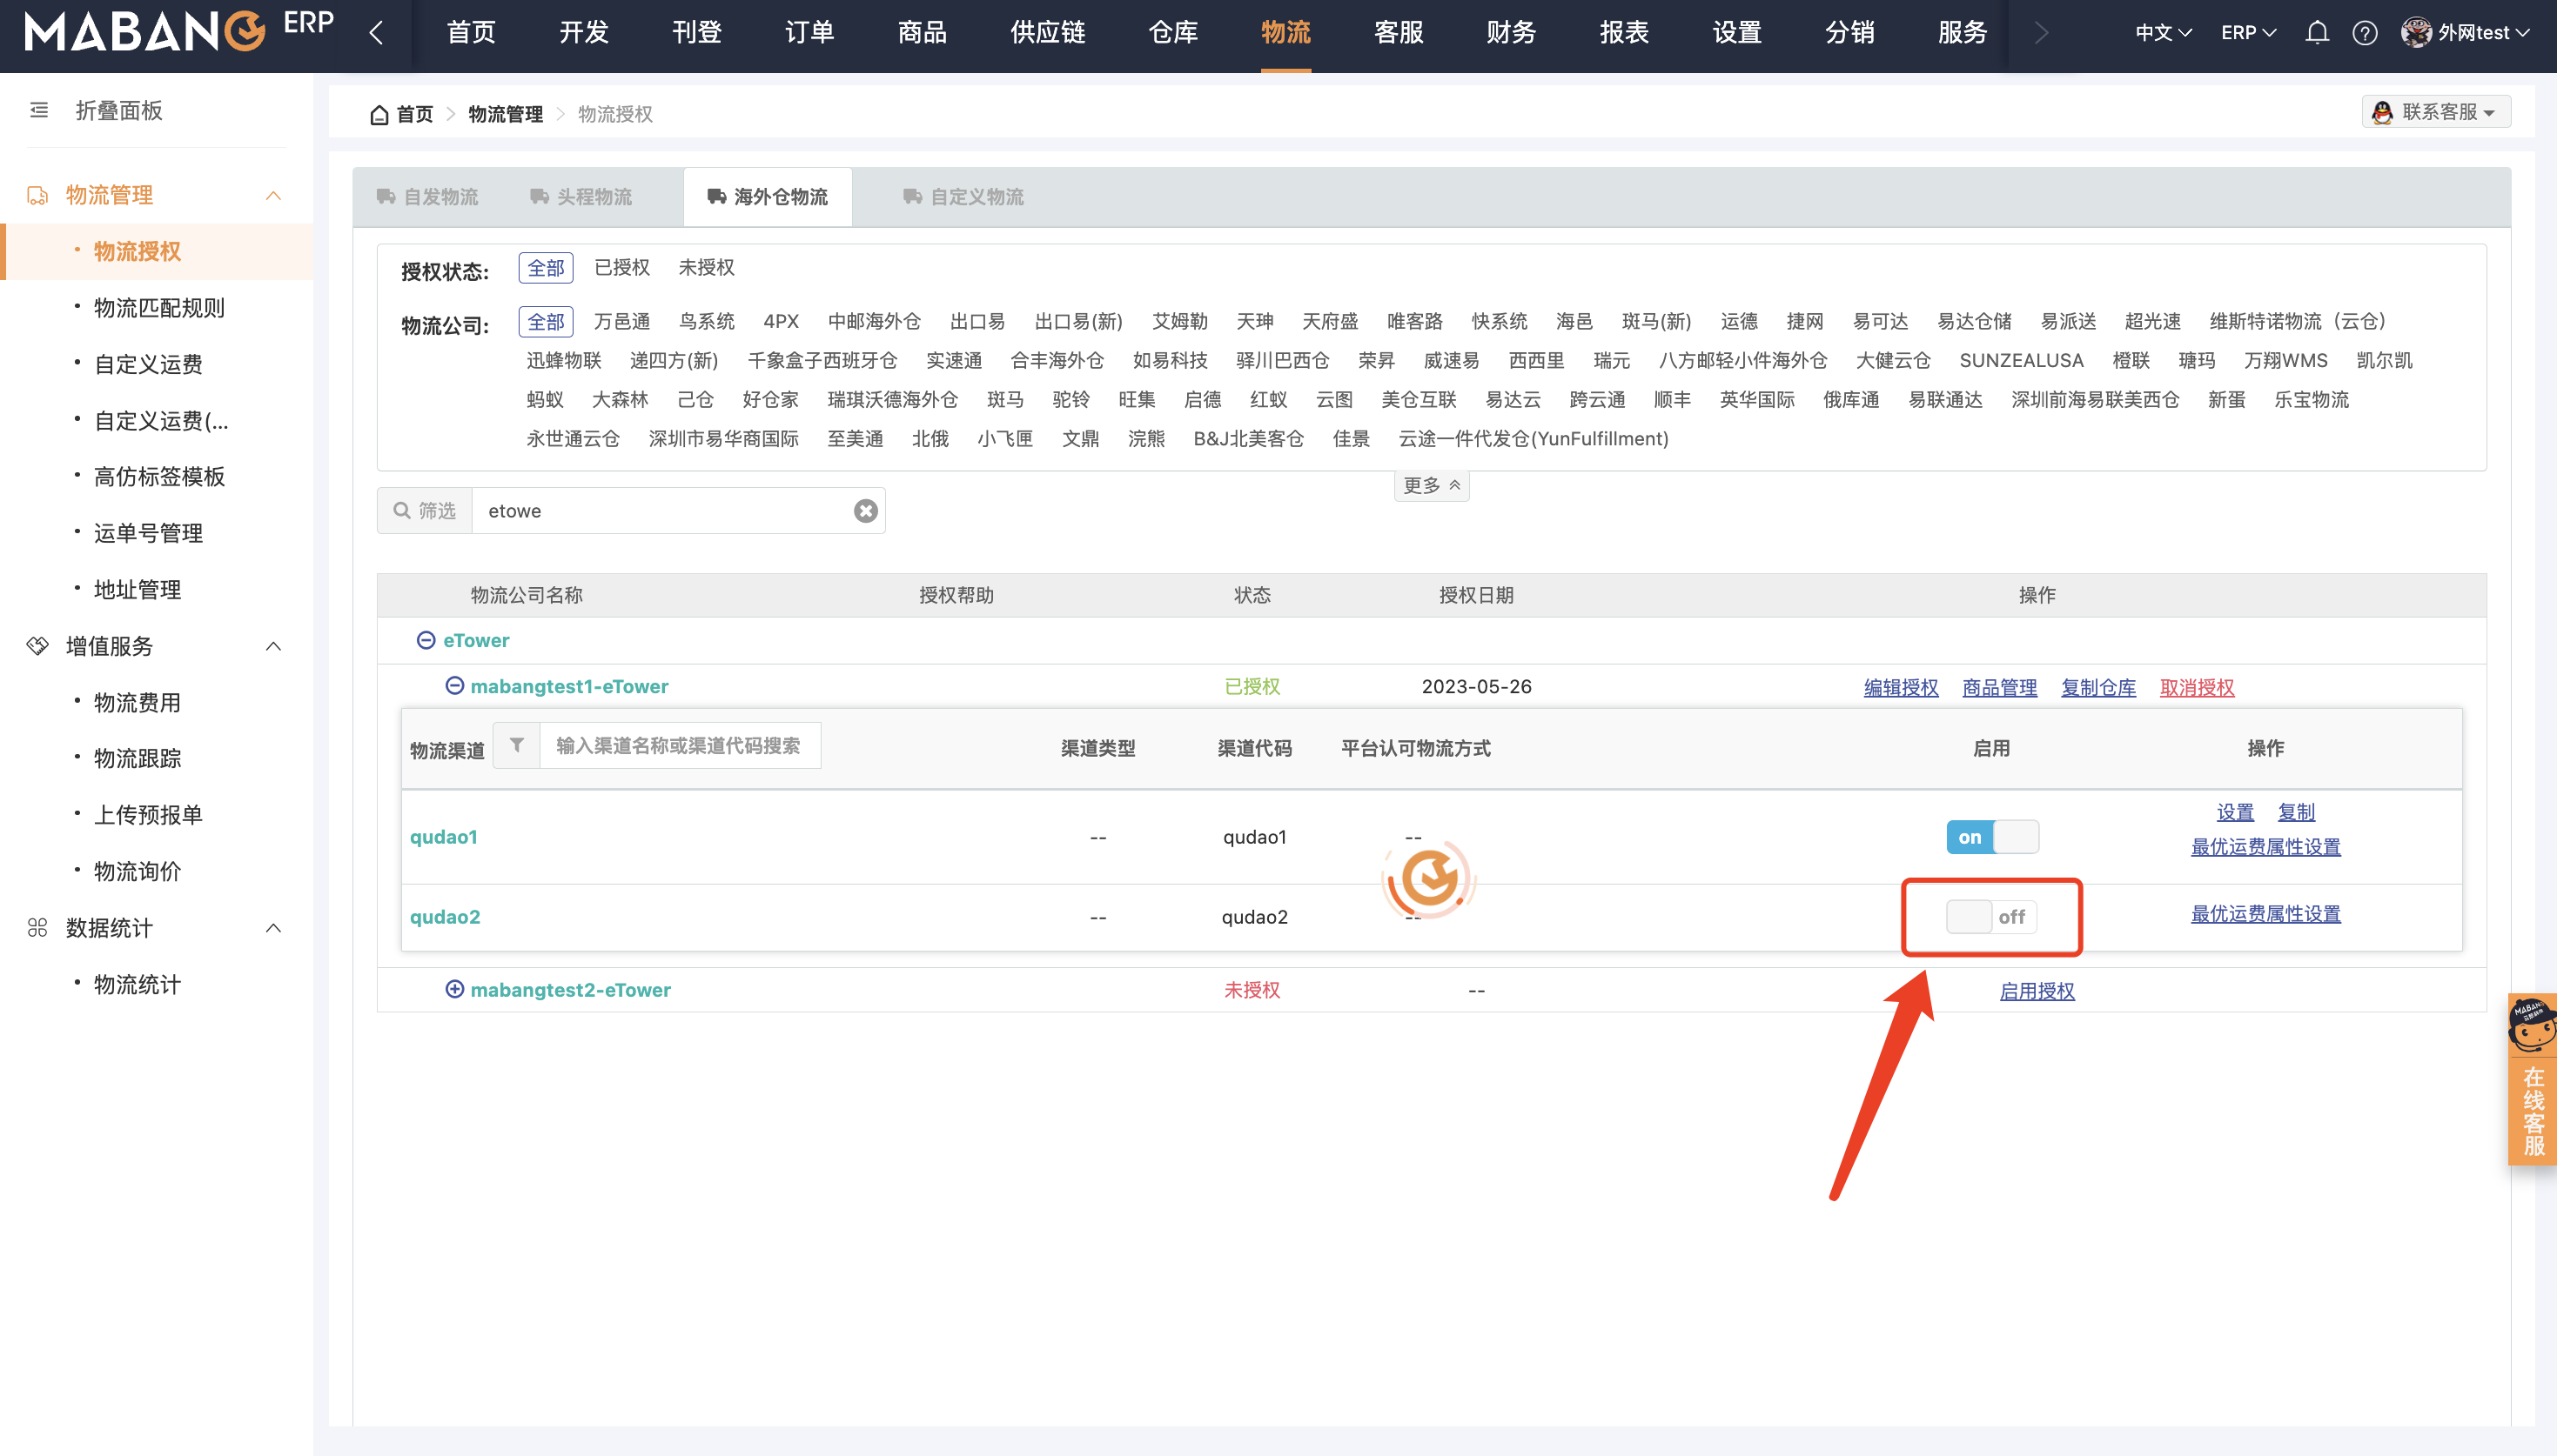Open the qudao1 channel name
Viewport: 2557px width, 1456px height.
click(443, 837)
